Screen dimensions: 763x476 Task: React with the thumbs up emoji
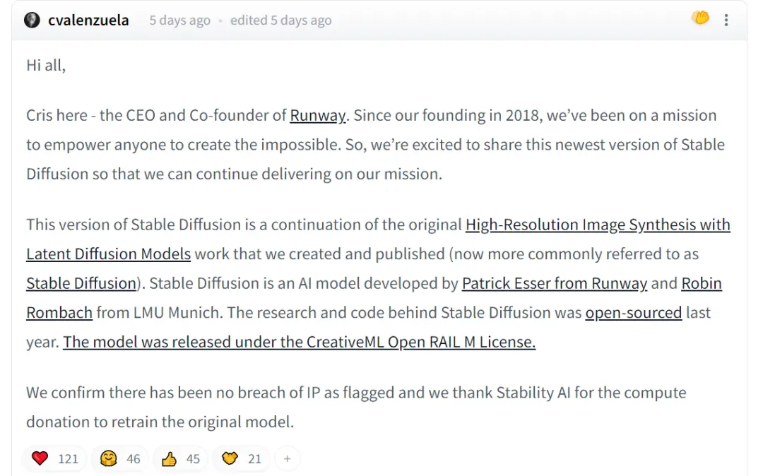tap(170, 458)
